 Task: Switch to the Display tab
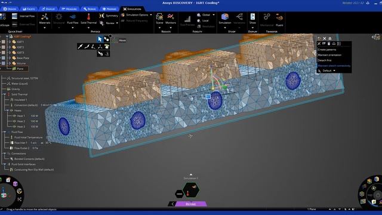point(48,9)
